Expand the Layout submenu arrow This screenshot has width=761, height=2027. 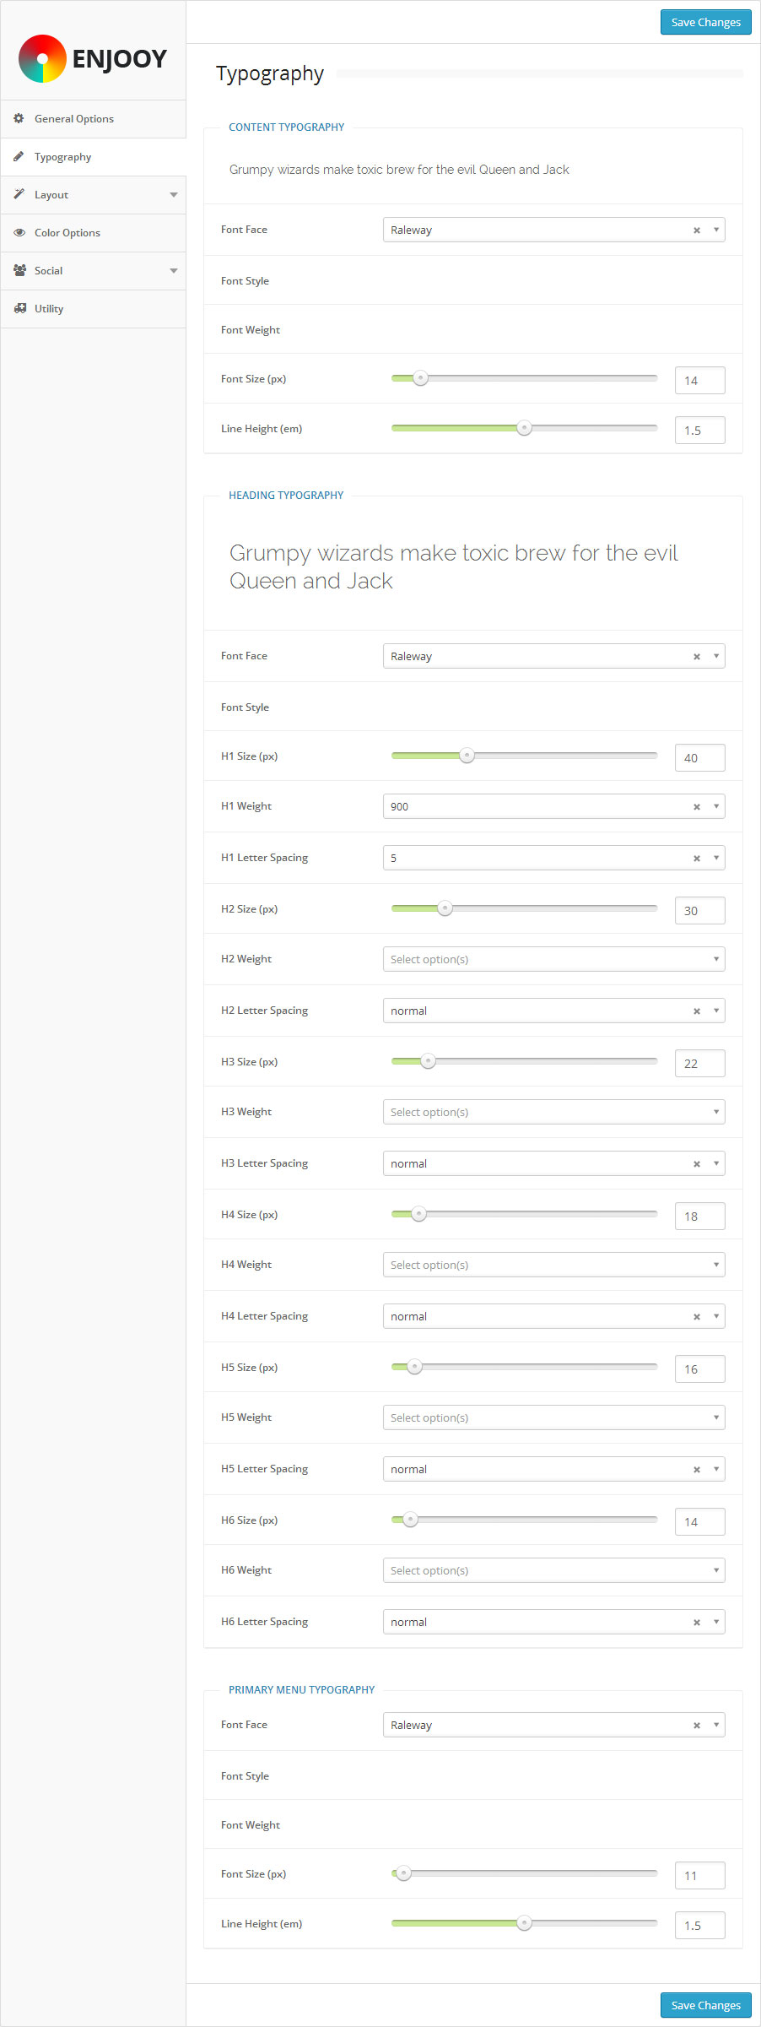pos(173,195)
